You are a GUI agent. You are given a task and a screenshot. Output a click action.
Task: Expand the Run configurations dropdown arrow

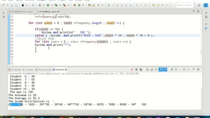tap(52, 5)
